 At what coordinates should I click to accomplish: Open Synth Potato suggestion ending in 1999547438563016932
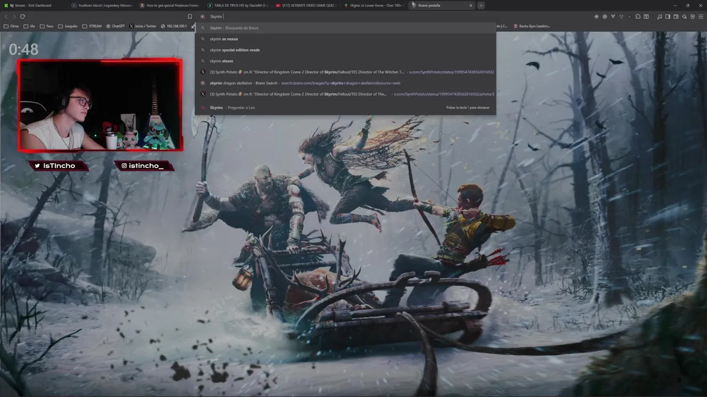tap(345, 72)
